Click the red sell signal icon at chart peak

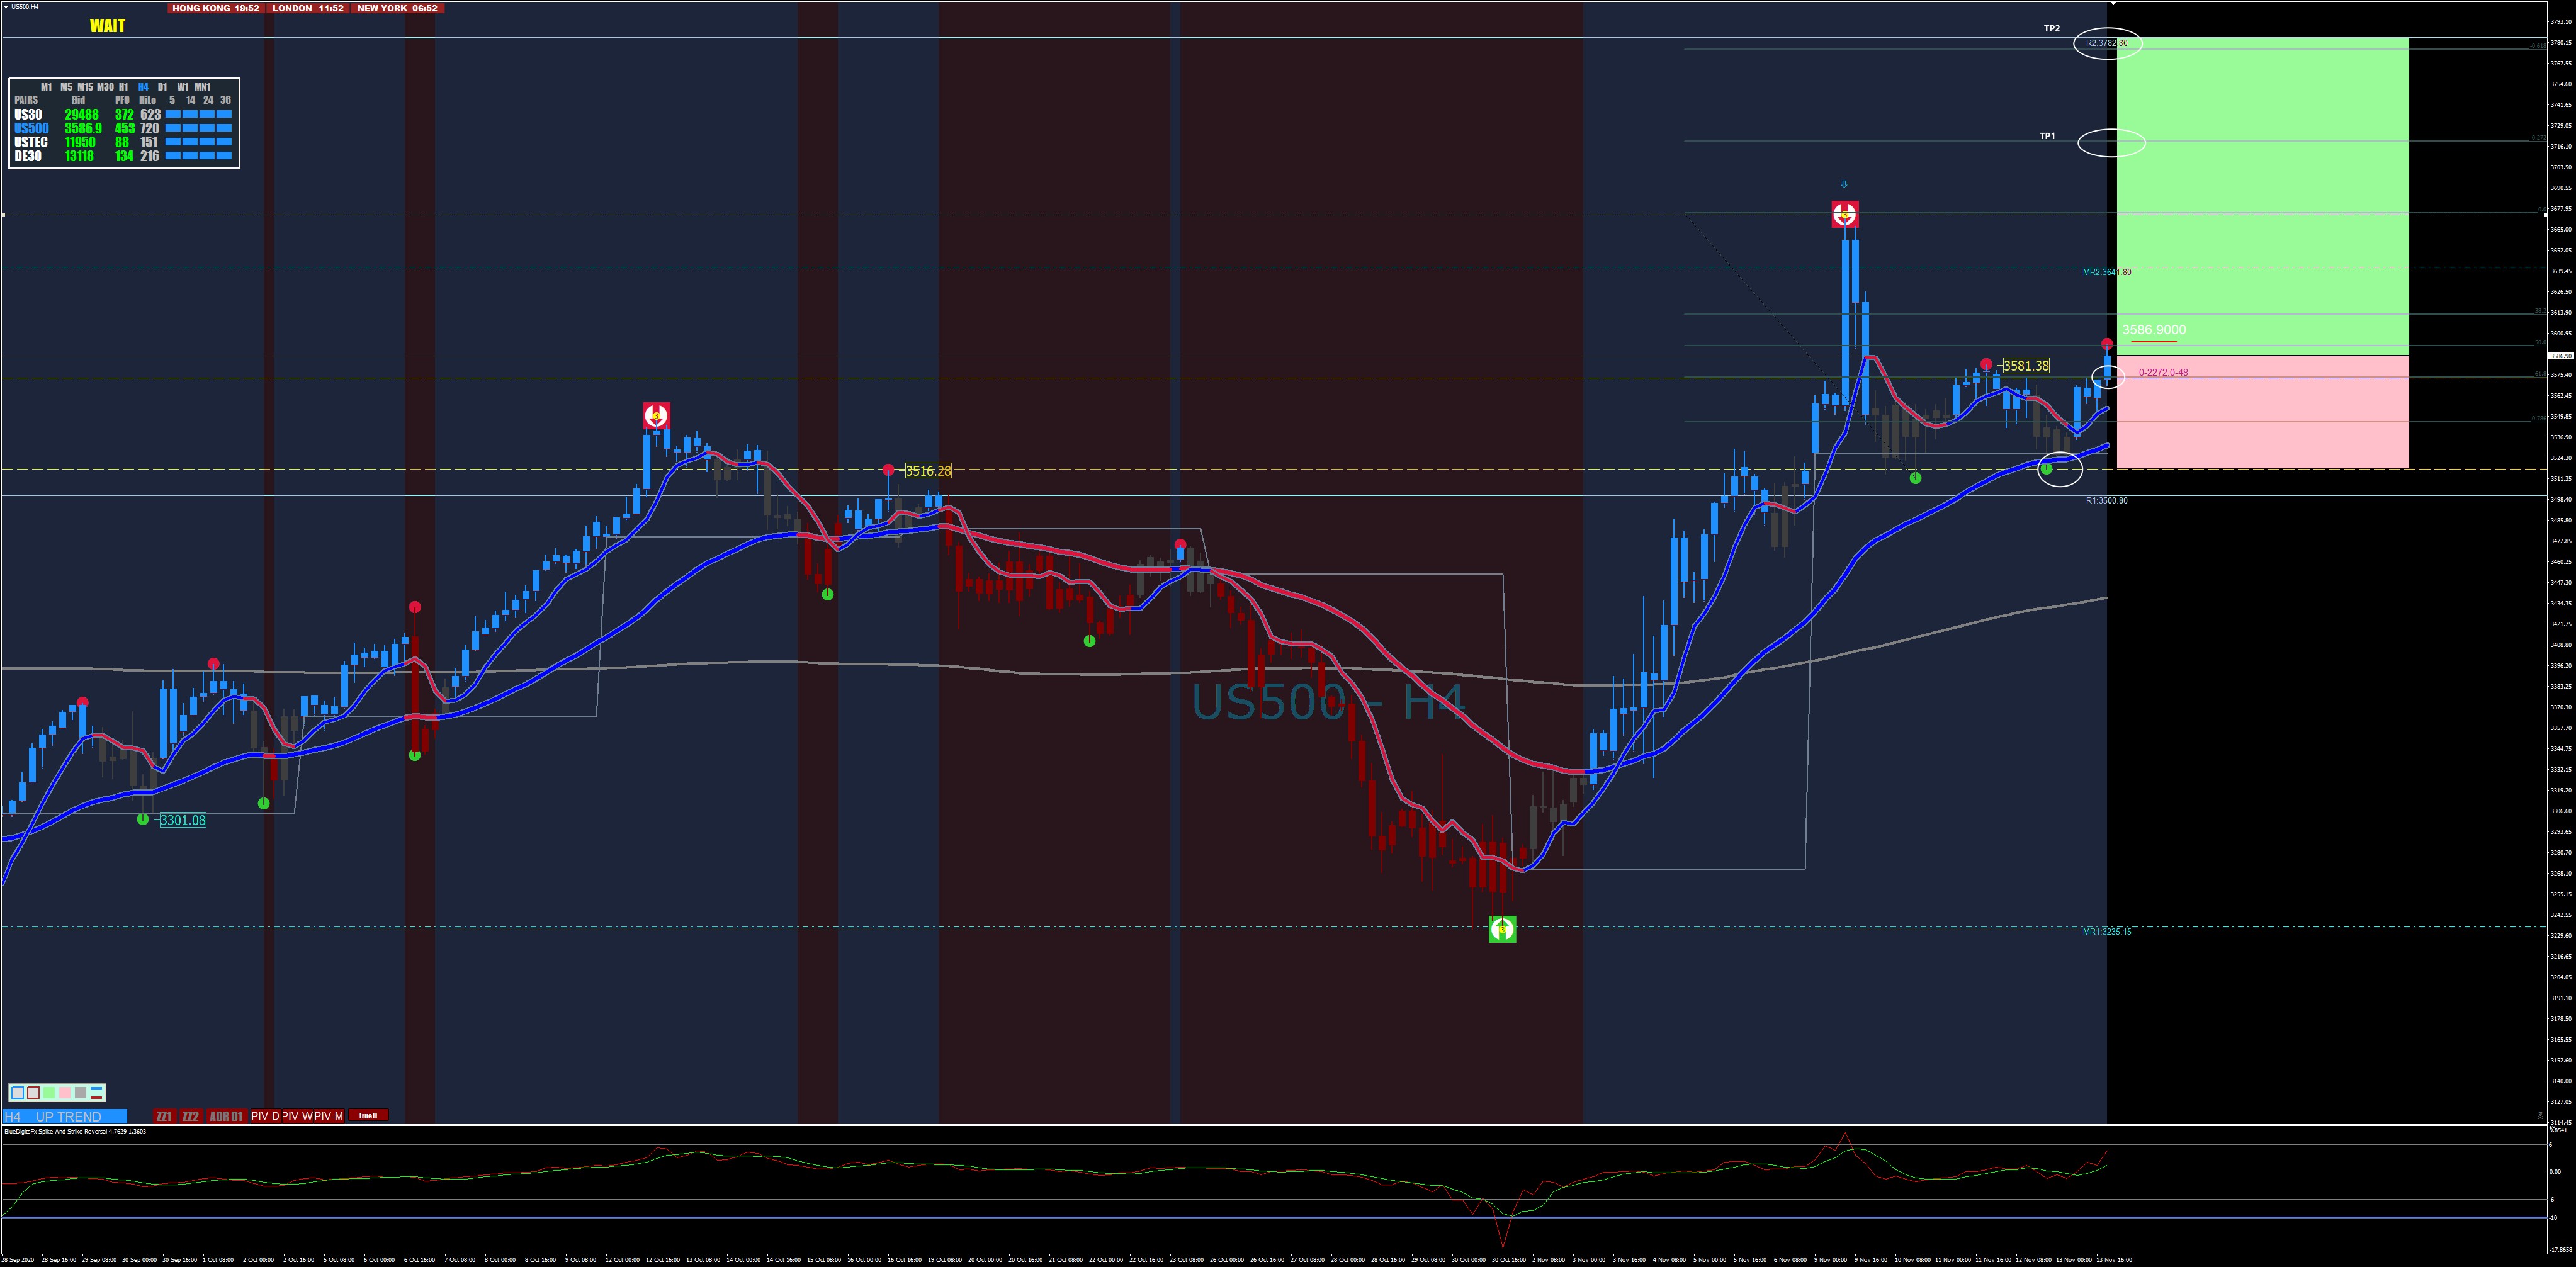pos(1844,214)
